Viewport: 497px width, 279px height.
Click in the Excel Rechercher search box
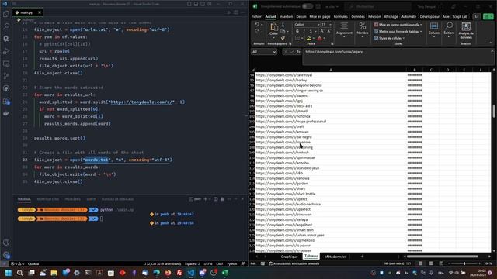(377, 6)
